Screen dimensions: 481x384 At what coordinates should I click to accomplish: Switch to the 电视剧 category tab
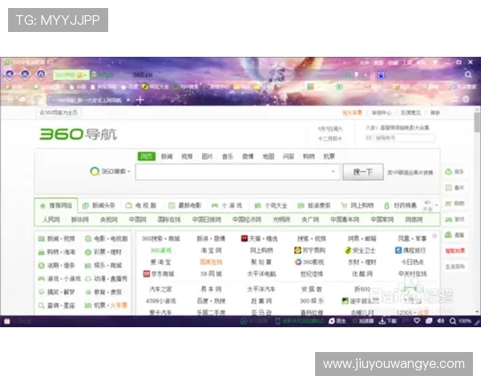click(x=141, y=205)
